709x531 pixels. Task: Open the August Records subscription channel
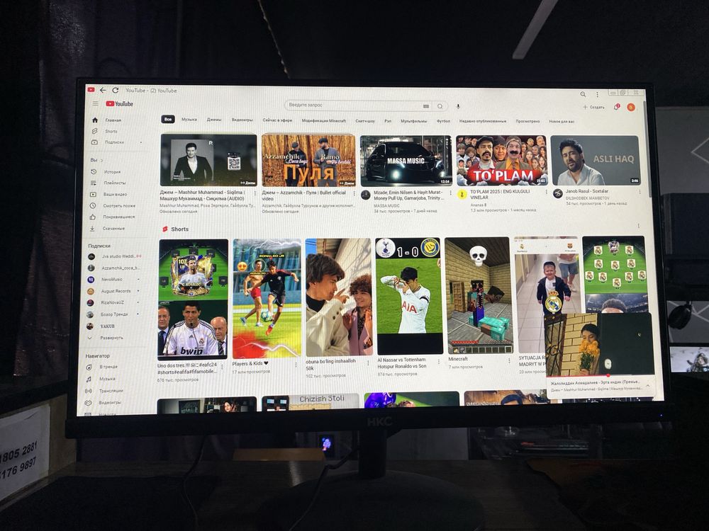tap(113, 291)
